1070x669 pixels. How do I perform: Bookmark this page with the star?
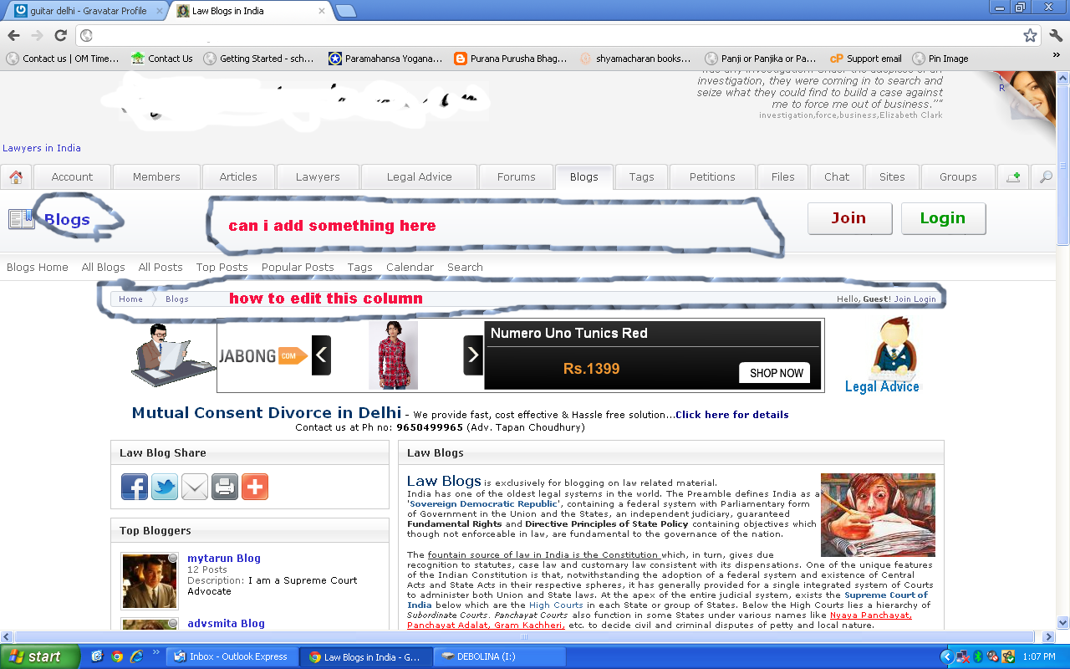[x=1030, y=35]
